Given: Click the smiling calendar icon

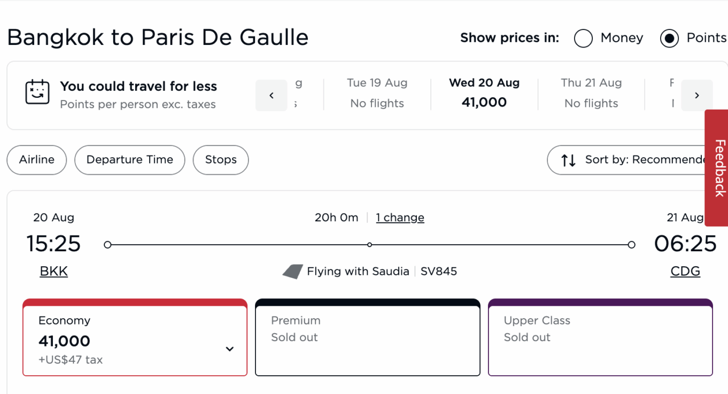Looking at the screenshot, I should coord(37,92).
